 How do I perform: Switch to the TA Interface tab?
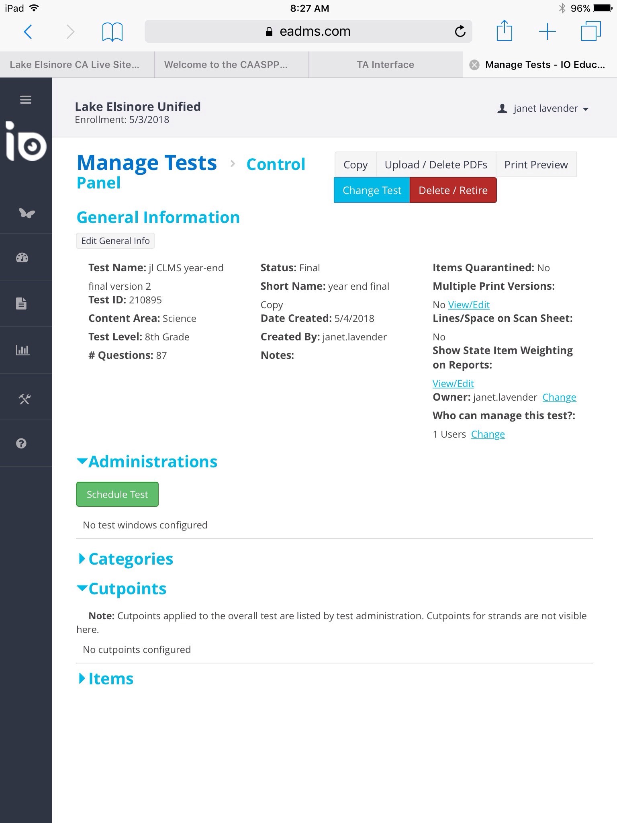click(385, 65)
